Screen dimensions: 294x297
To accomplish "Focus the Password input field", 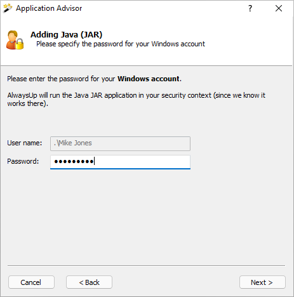I will coord(120,162).
